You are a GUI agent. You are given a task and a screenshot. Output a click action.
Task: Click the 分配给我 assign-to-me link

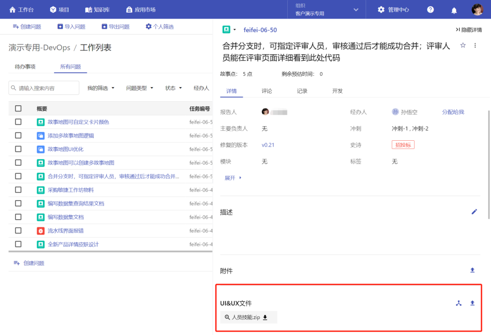tap(452, 112)
